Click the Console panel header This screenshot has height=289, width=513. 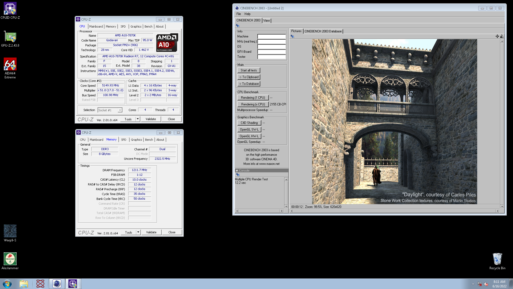(261, 170)
